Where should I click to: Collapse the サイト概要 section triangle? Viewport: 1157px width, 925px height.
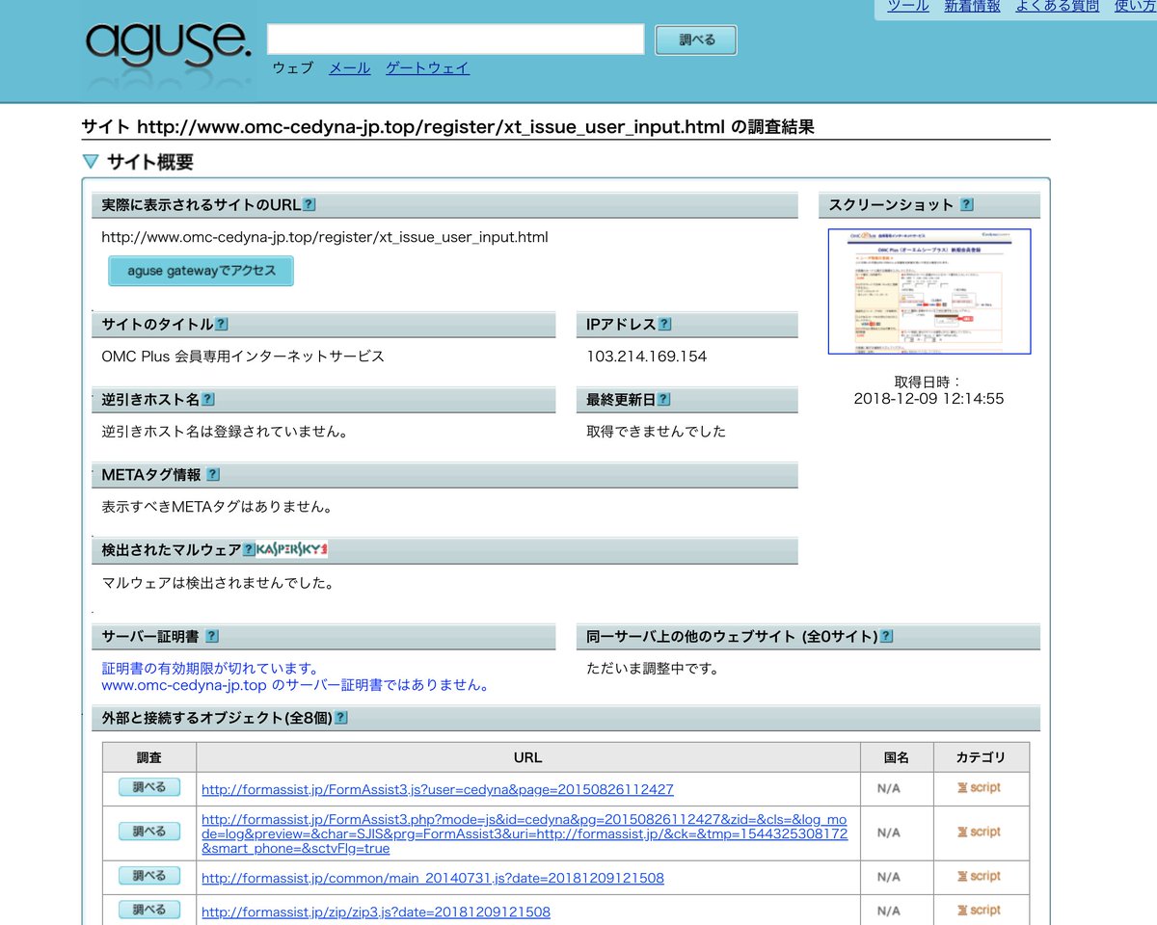91,162
